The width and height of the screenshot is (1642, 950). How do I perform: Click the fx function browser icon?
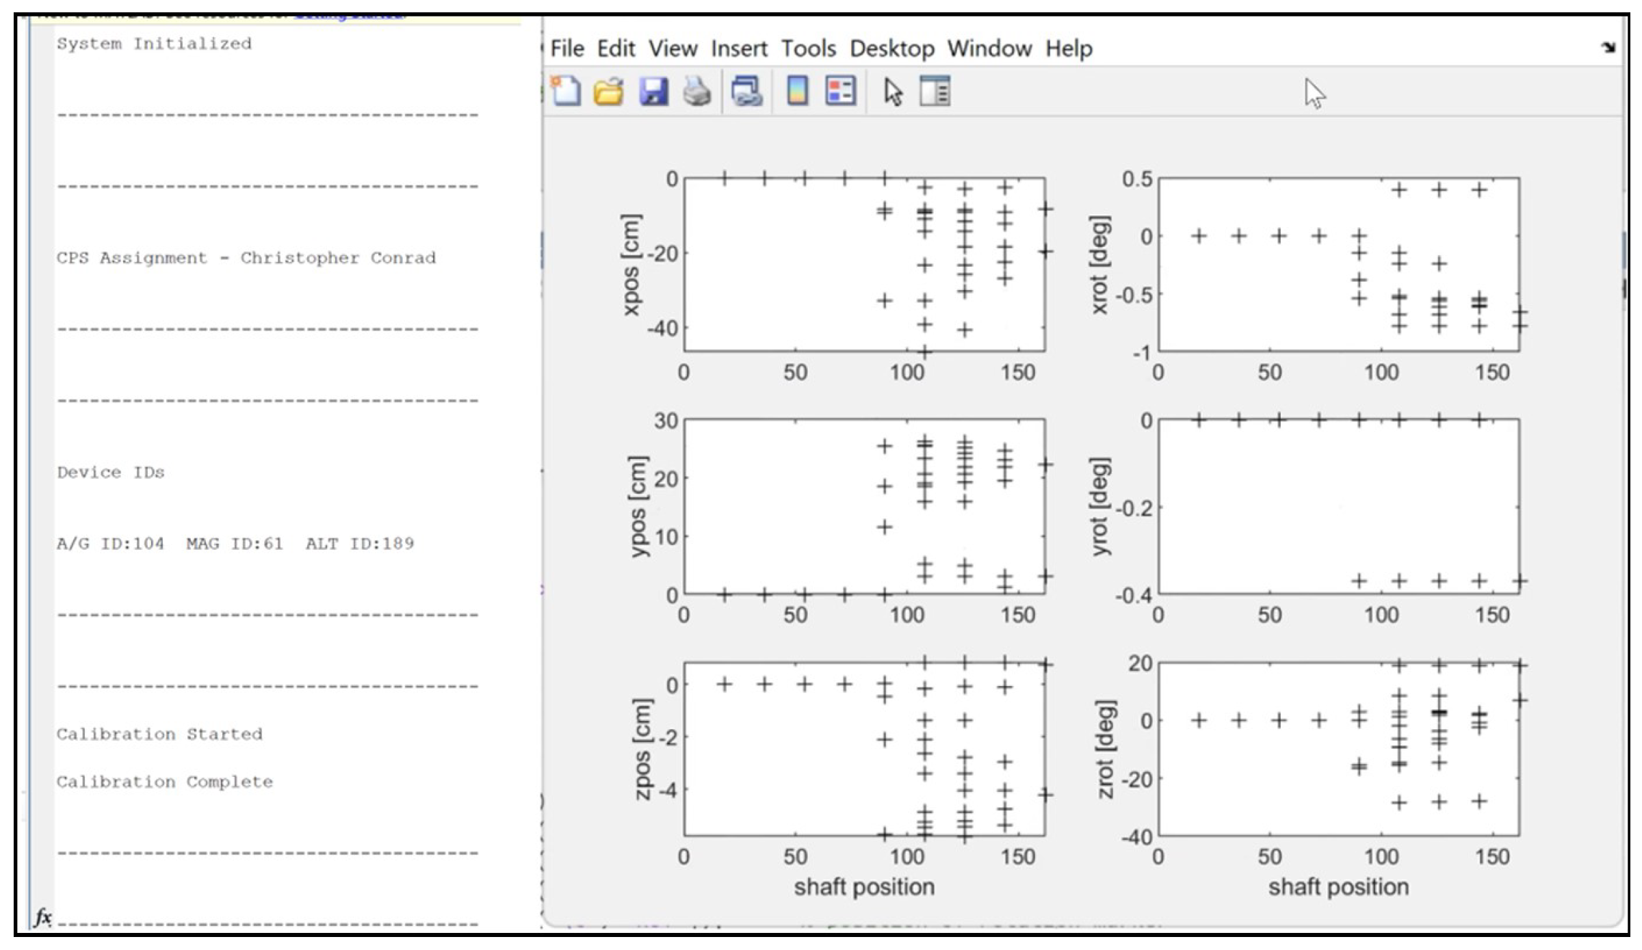point(42,916)
